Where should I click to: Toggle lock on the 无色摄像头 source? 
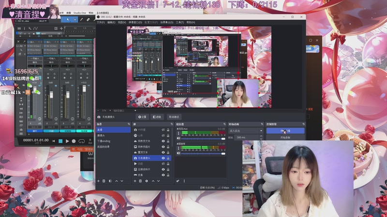coord(168,158)
